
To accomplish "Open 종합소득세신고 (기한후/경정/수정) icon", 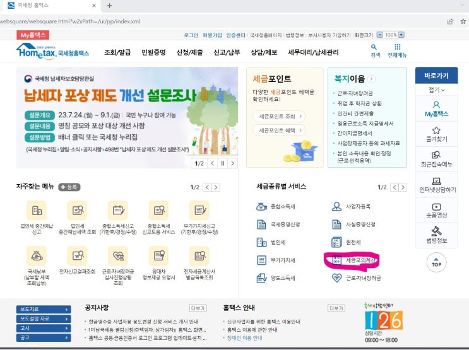I will [118, 211].
